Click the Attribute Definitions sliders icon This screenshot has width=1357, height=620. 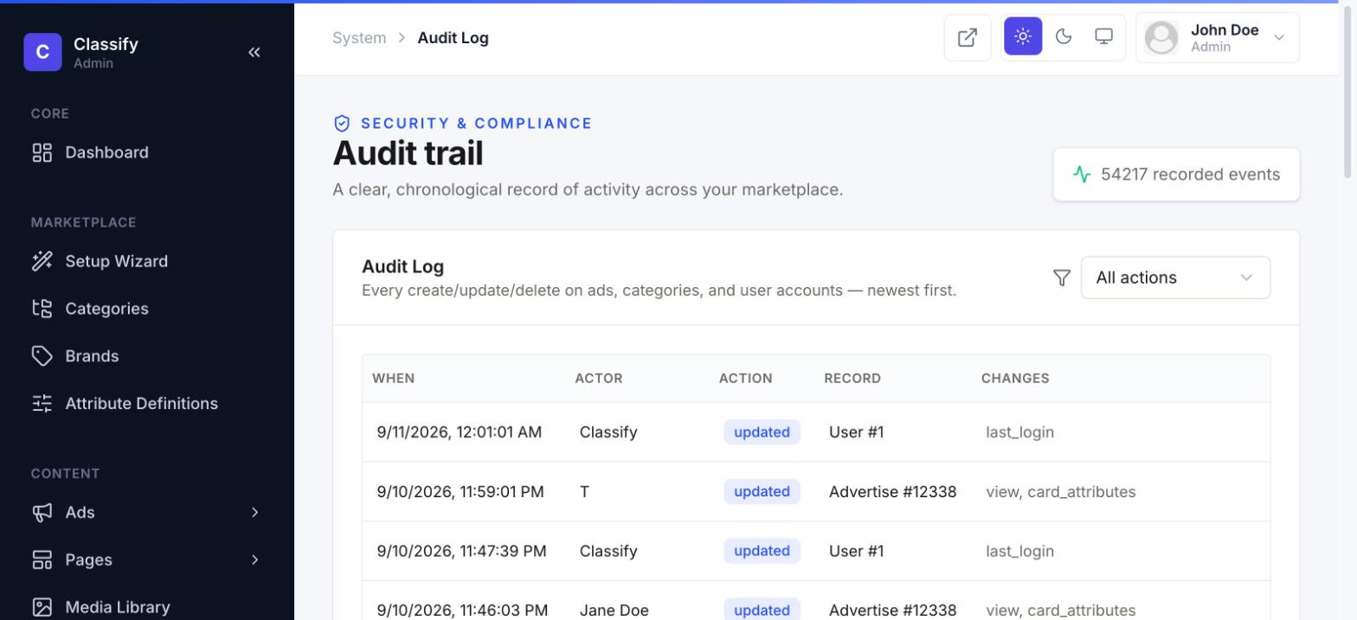(42, 404)
